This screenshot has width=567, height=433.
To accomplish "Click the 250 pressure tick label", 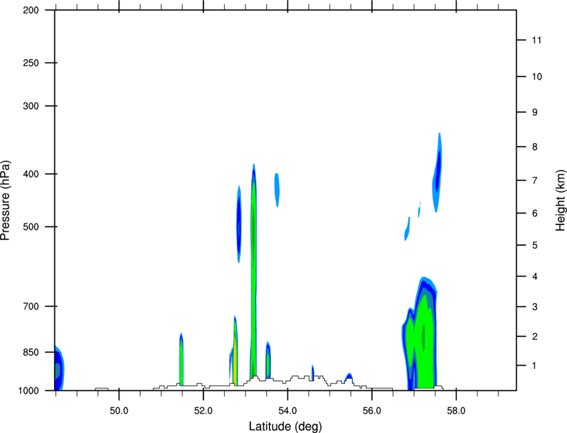I will click(x=31, y=63).
